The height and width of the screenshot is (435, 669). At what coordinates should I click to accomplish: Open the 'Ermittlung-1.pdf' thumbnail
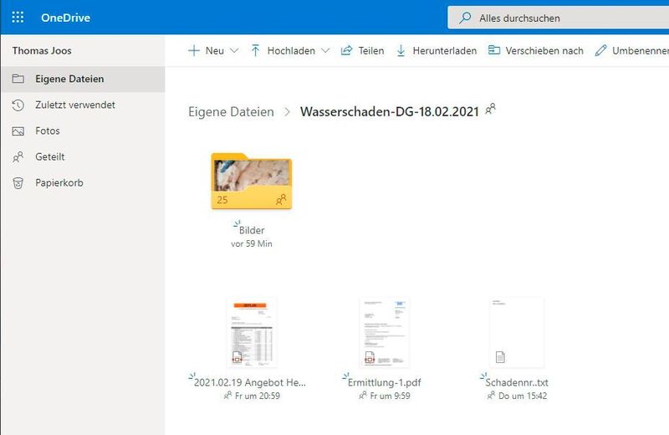coord(384,333)
